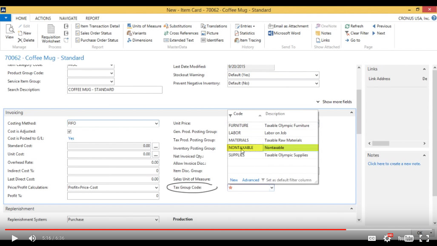Click here to create a new note
437x246 pixels.
[394, 164]
